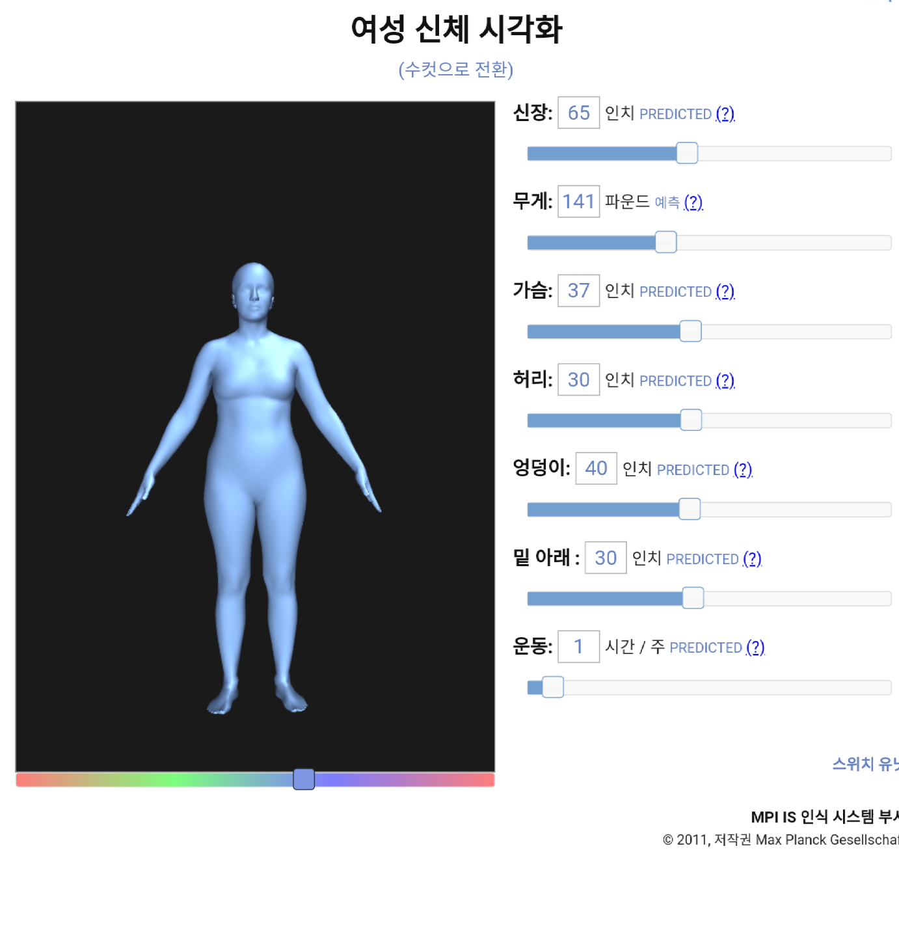The width and height of the screenshot is (899, 937).
Task: Click the 가슴 chest input field
Action: pos(578,290)
